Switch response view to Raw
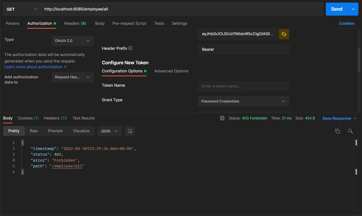 pyautogui.click(x=34, y=131)
